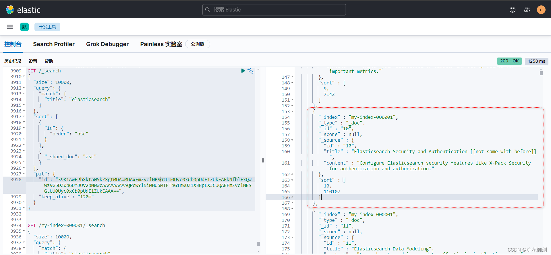Open 历史记录 history
Viewport: 551px width, 255px height.
pyautogui.click(x=13, y=61)
